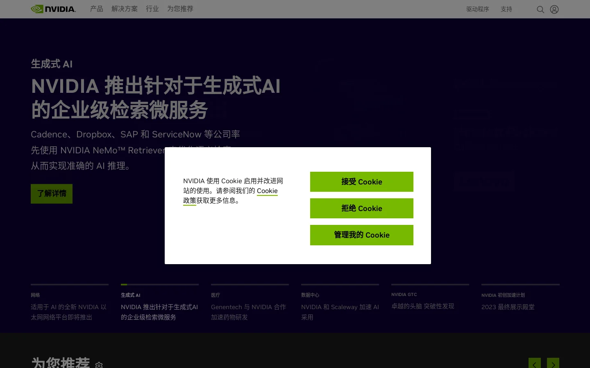Click the NVIDIA logo in the header
Screen dimensions: 590x368
[53, 9]
